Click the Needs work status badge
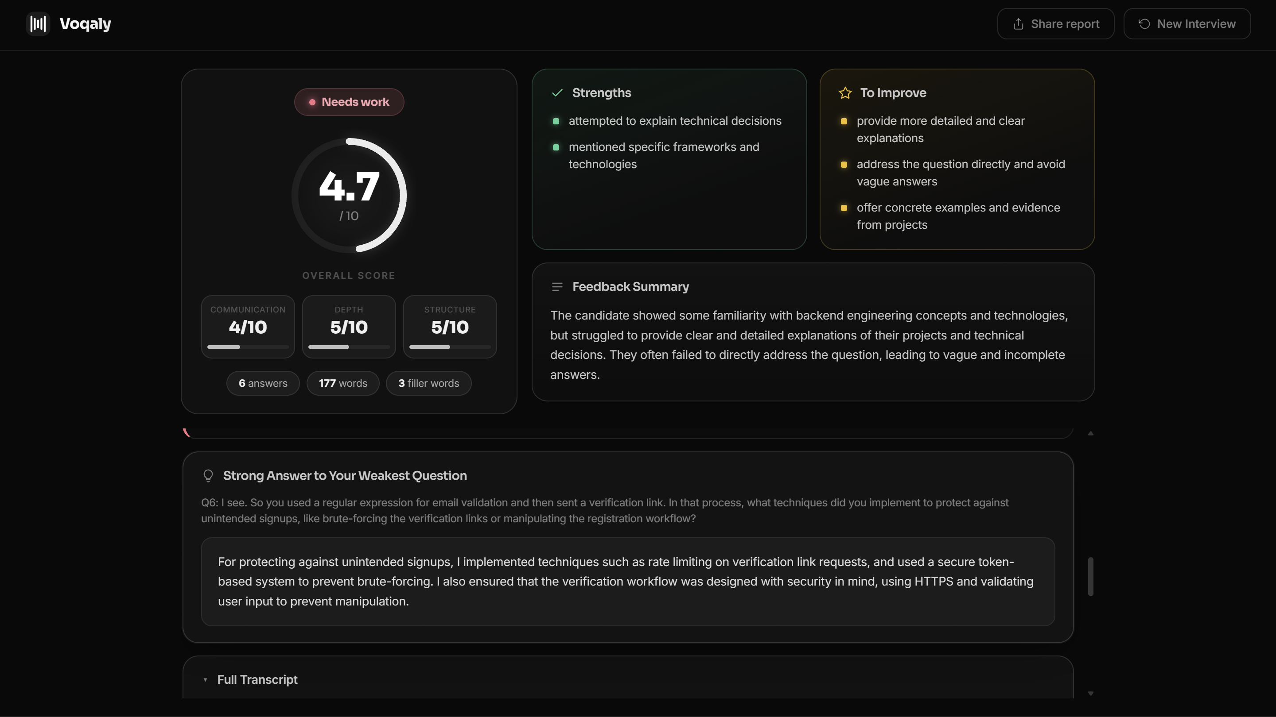 [349, 102]
